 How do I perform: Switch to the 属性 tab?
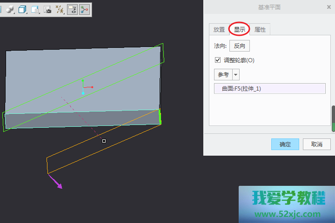[260, 30]
